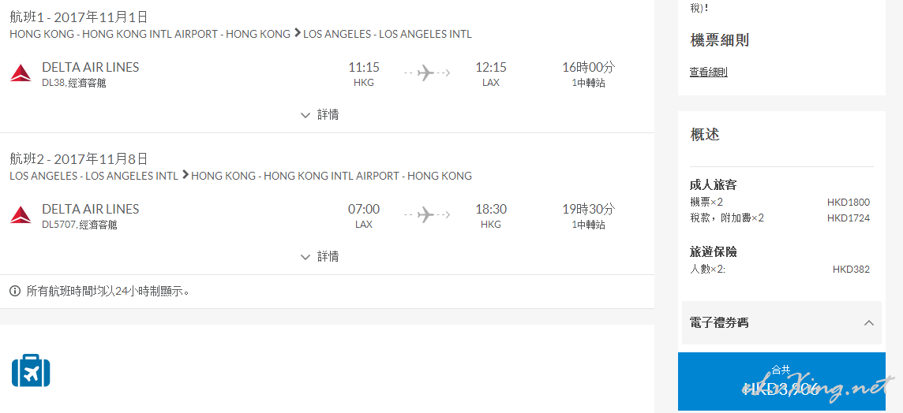Expand 詳情 for the 航班1 flight
Image resolution: width=903 pixels, height=413 pixels.
[x=320, y=115]
